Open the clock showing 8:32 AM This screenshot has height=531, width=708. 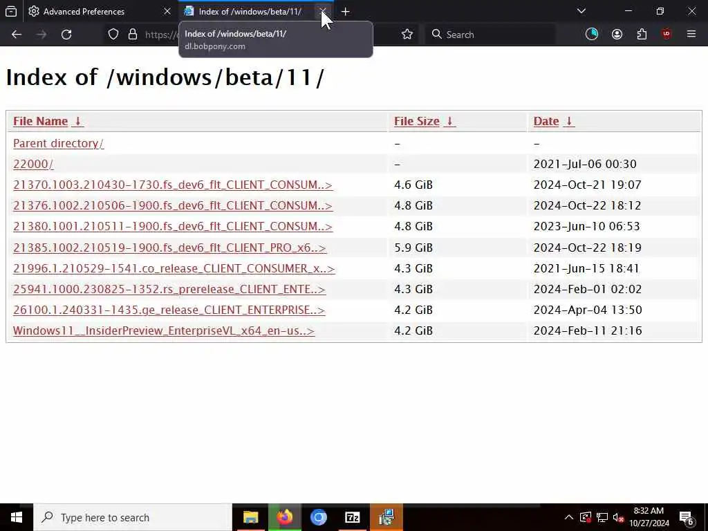tap(649, 517)
